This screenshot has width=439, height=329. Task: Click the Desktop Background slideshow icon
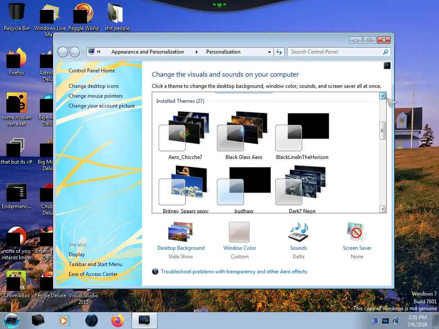[180, 232]
